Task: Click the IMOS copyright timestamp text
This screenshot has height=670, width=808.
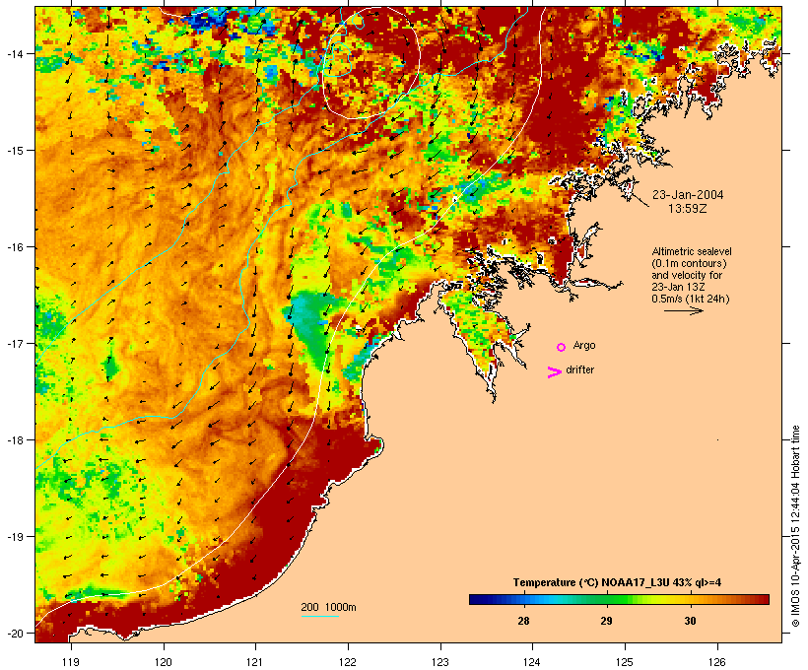Action: (795, 526)
